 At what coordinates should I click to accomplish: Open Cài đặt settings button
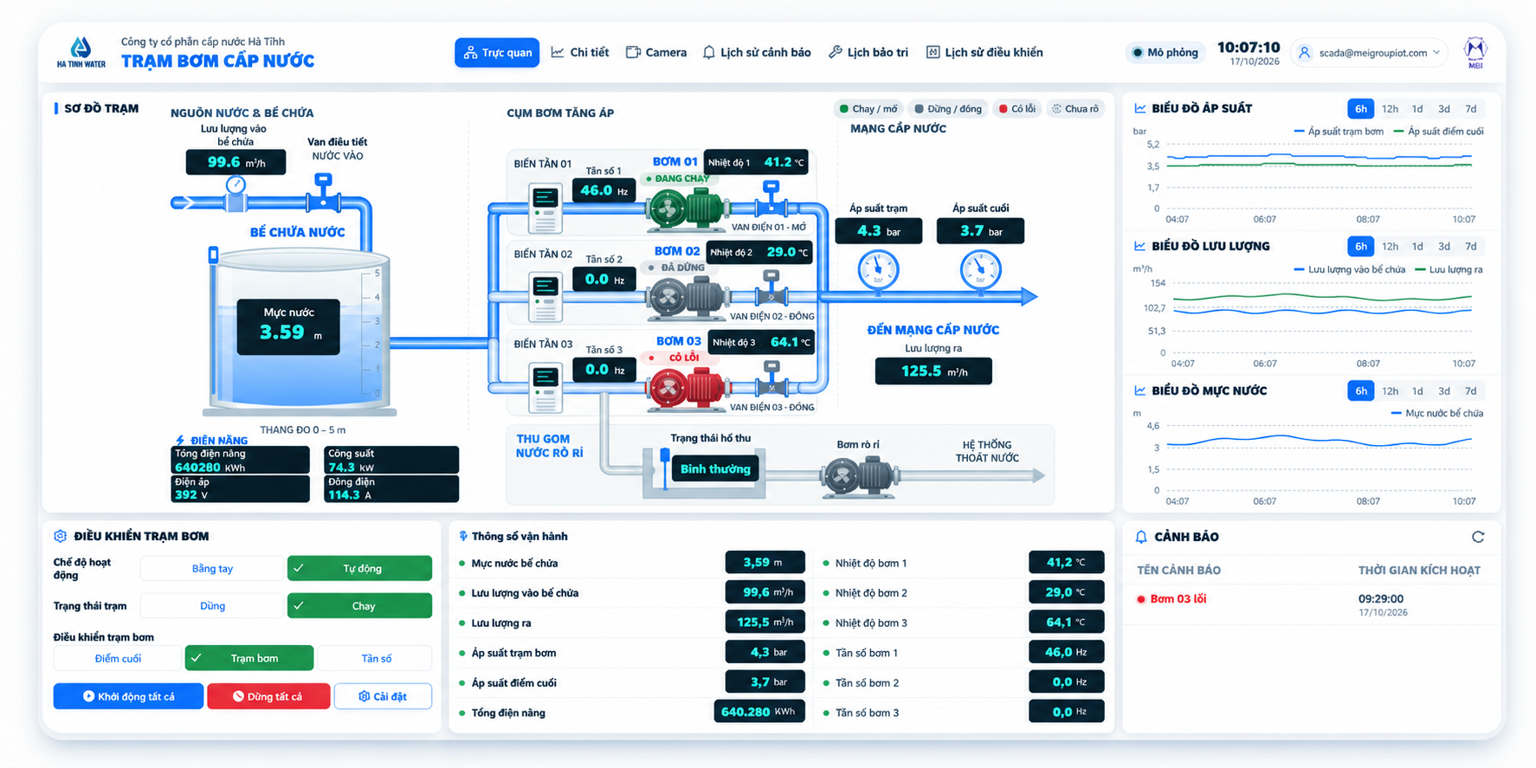pos(383,696)
